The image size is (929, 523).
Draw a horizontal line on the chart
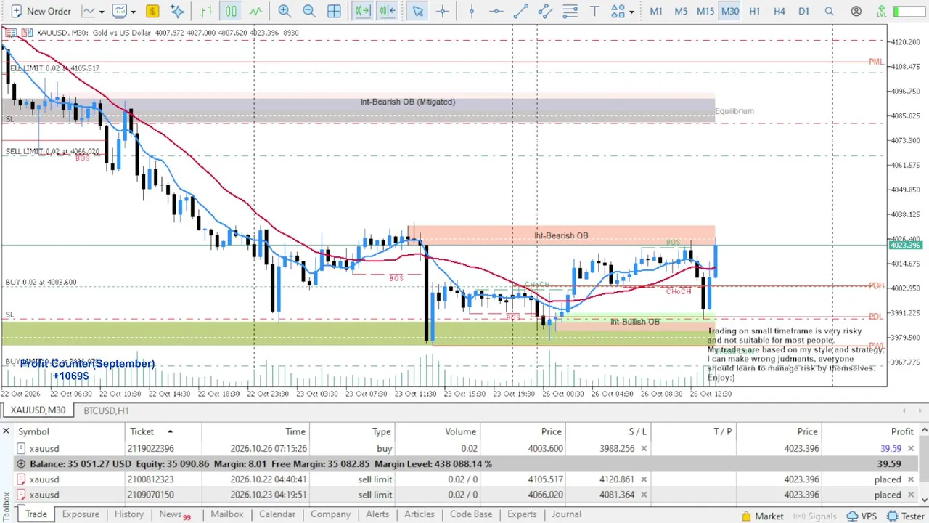click(496, 11)
